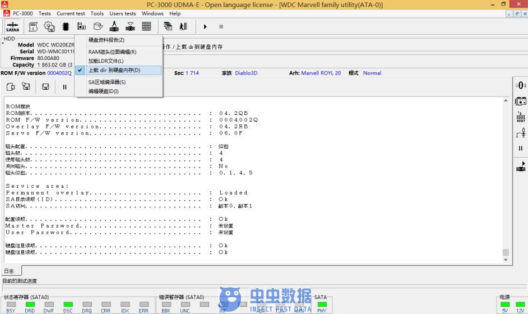
Task: Open the gear settings toolbar icon
Action: coord(49,26)
